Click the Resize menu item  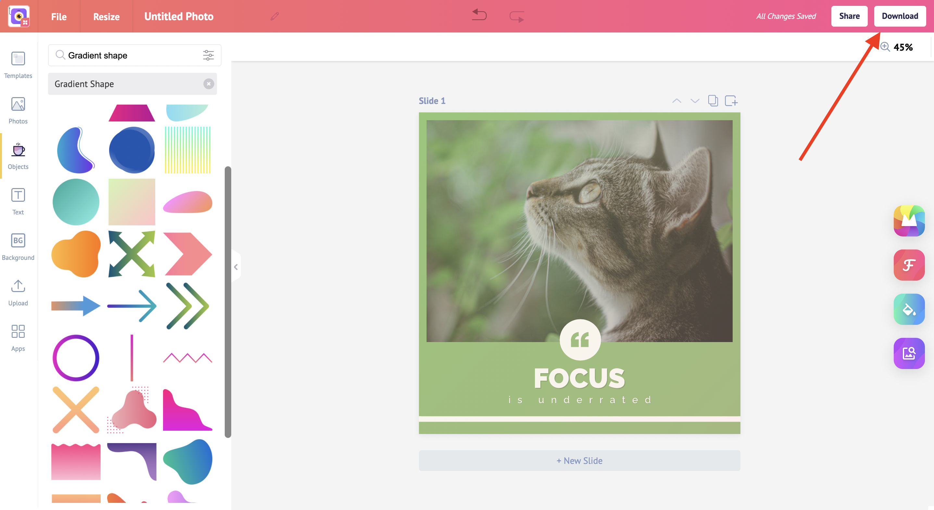click(x=106, y=16)
